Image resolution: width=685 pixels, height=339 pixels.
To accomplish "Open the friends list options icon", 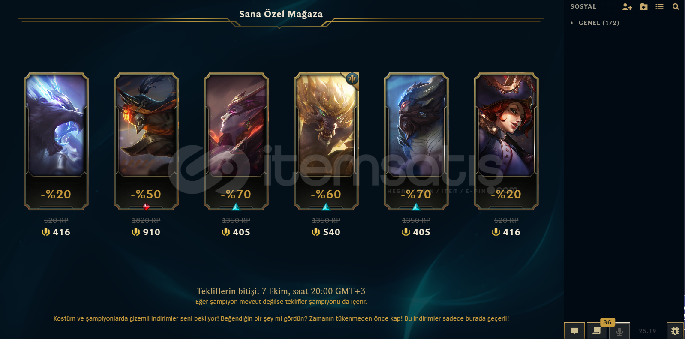I will 659,7.
